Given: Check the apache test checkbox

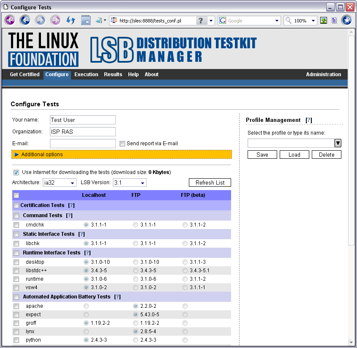Looking at the screenshot, I should click(16, 306).
